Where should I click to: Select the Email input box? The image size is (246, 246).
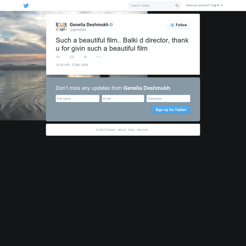tap(123, 98)
